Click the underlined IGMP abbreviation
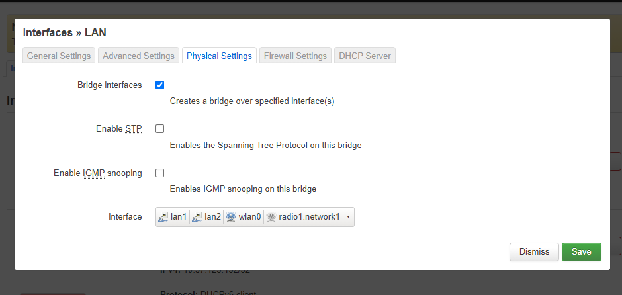Image resolution: width=622 pixels, height=295 pixels. (x=93, y=173)
